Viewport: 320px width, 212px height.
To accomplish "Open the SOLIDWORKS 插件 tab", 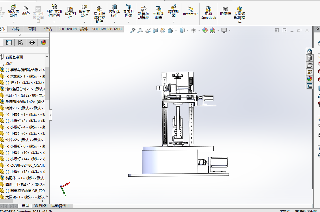I will click(73, 29).
